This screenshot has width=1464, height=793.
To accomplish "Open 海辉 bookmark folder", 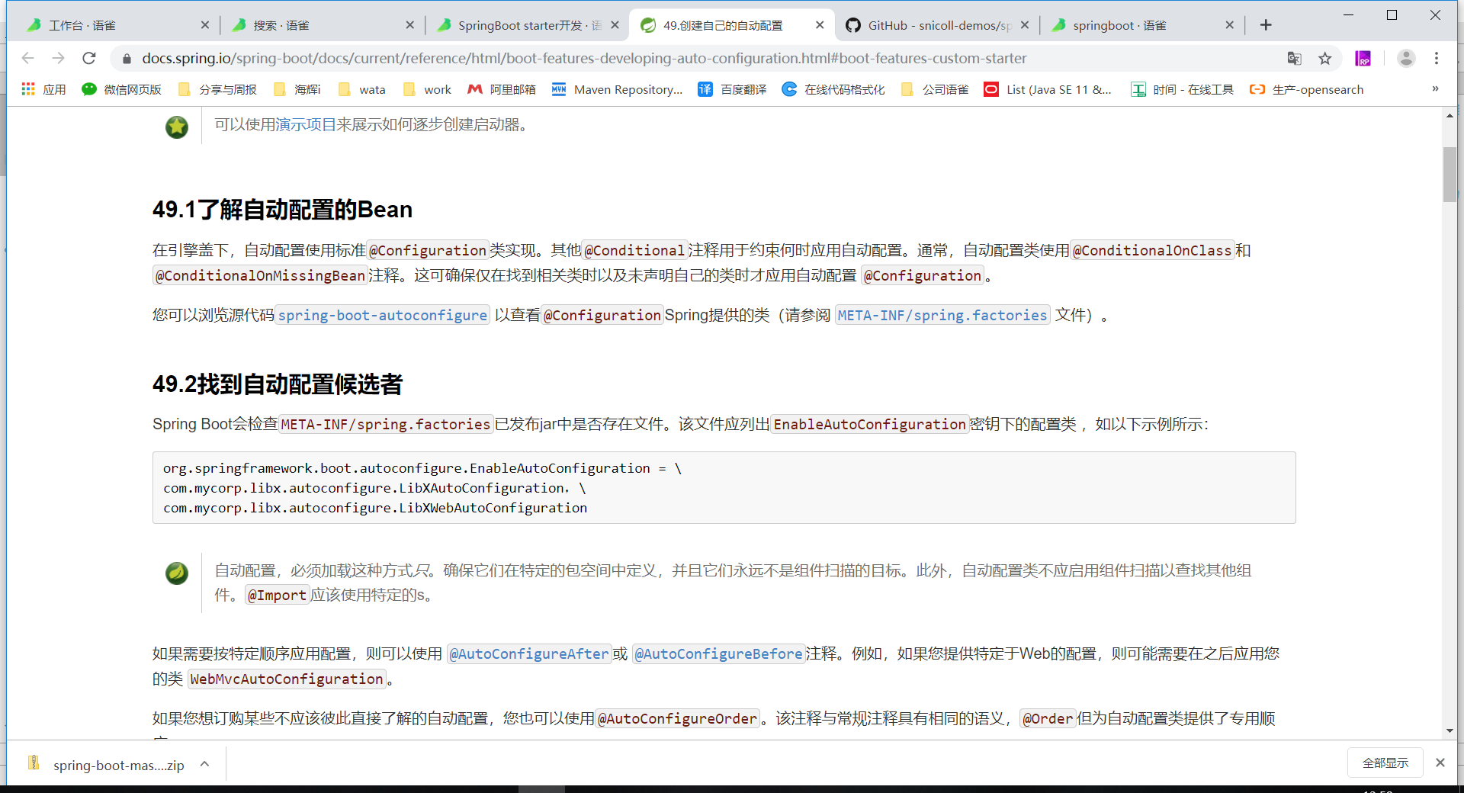I will [x=297, y=89].
